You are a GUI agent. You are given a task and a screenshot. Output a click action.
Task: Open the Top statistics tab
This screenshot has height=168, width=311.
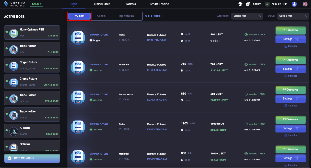coord(126,16)
